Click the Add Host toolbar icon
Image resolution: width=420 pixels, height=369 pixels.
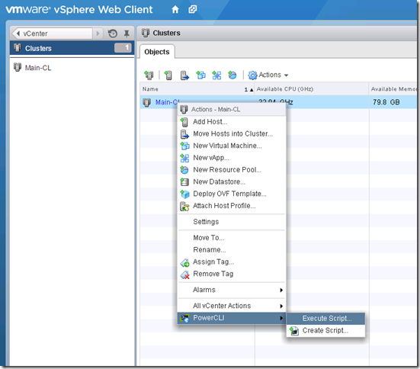tap(168, 75)
